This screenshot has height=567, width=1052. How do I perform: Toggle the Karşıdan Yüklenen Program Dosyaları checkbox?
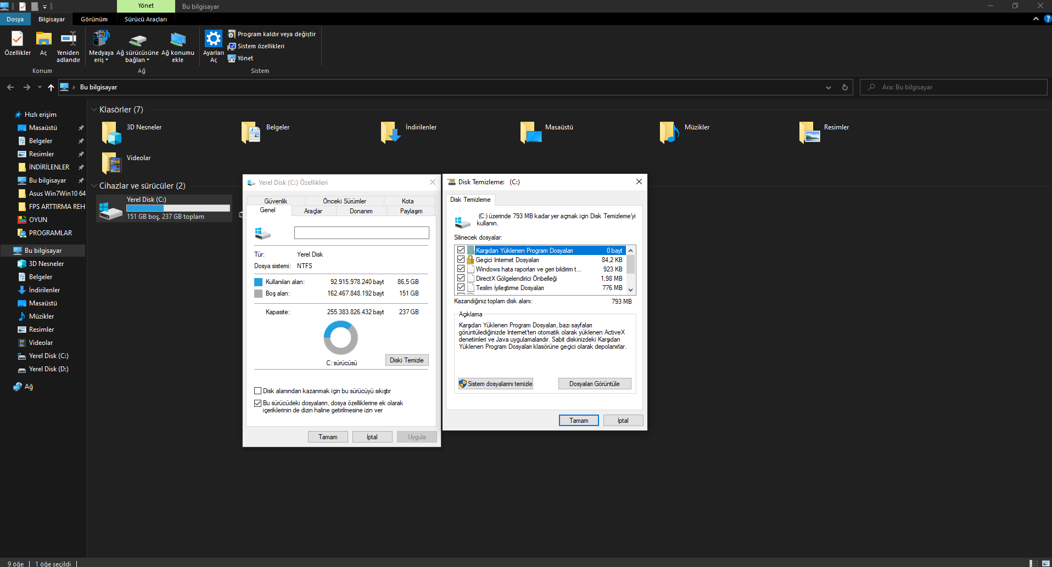pos(461,250)
